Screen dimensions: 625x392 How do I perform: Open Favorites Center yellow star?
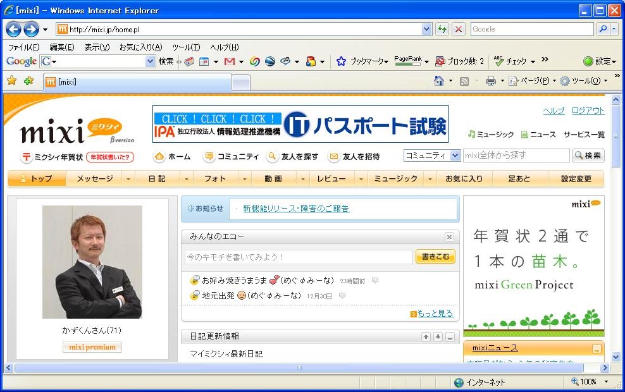(12, 81)
